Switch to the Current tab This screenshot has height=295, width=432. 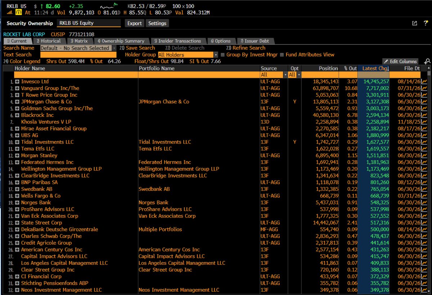17,41
